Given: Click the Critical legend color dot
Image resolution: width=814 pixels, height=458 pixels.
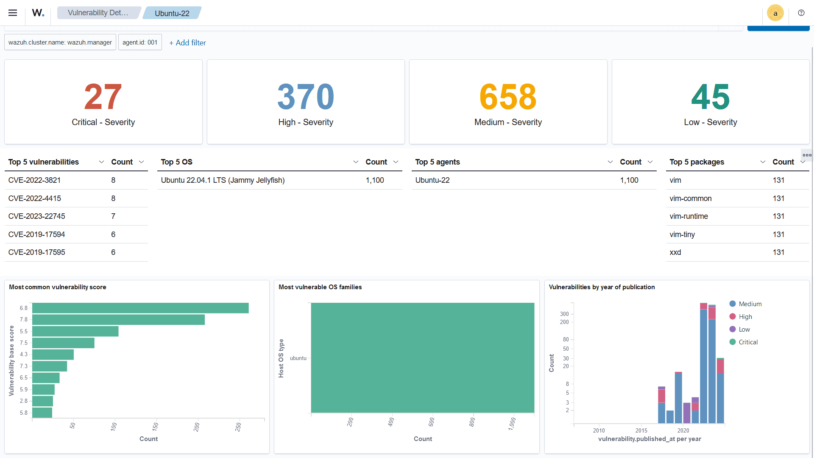Looking at the screenshot, I should tap(732, 342).
